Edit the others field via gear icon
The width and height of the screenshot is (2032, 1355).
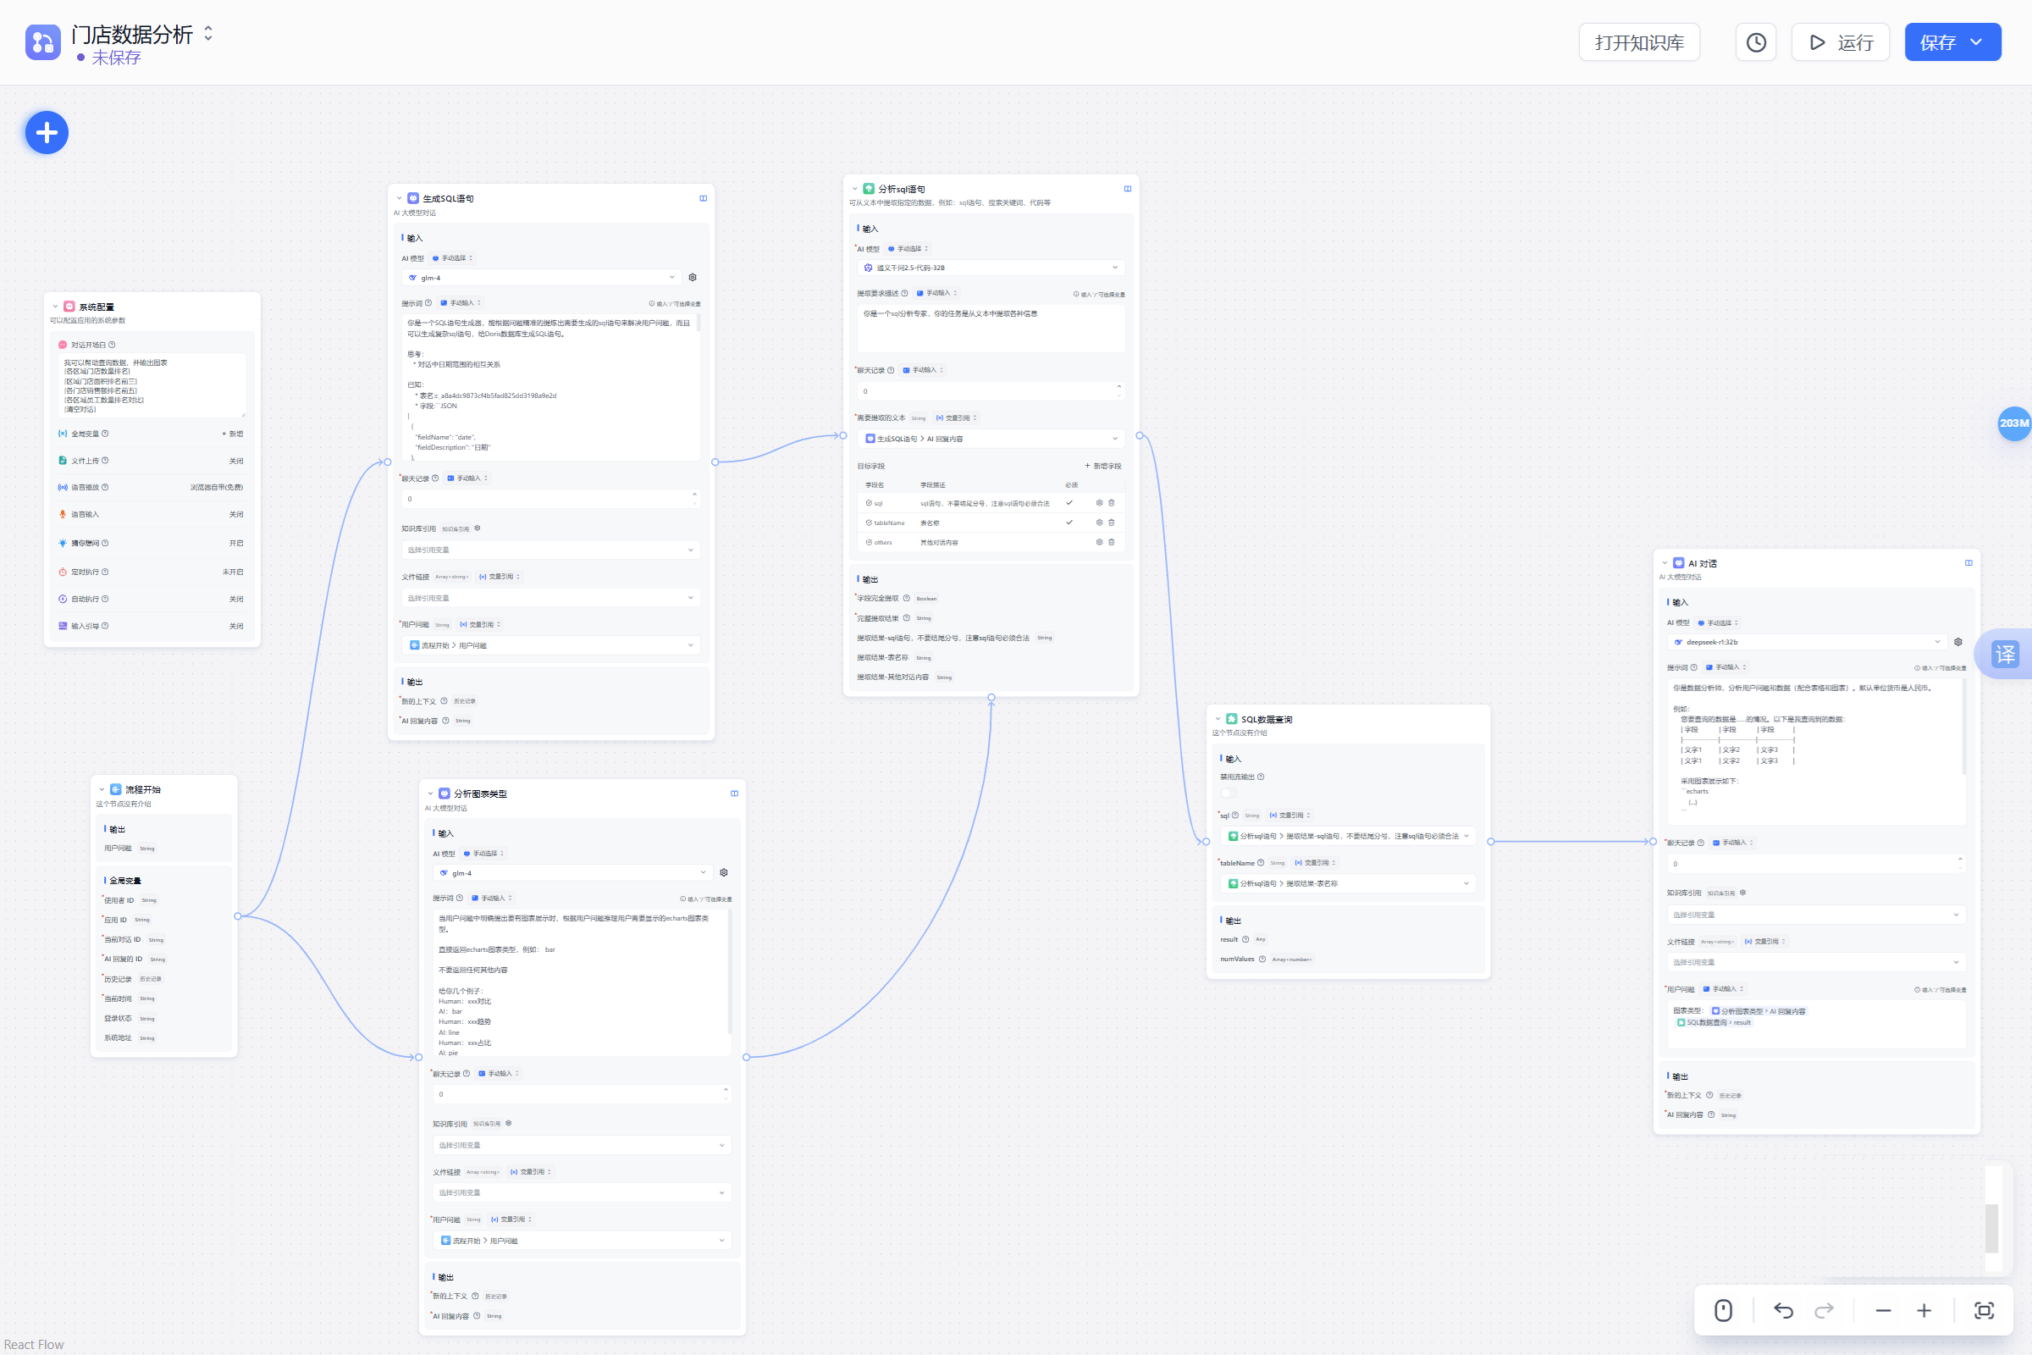[1099, 543]
